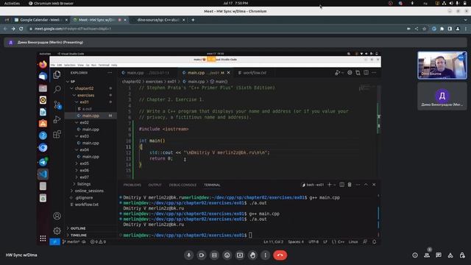
Task: Click UTF-8 encoding in status bar
Action: coord(314,242)
